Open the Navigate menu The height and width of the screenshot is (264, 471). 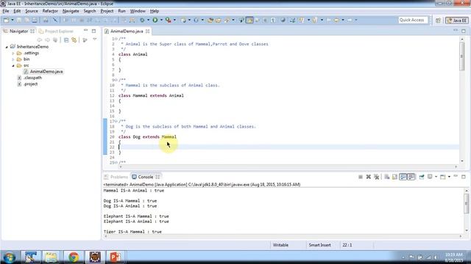point(71,11)
